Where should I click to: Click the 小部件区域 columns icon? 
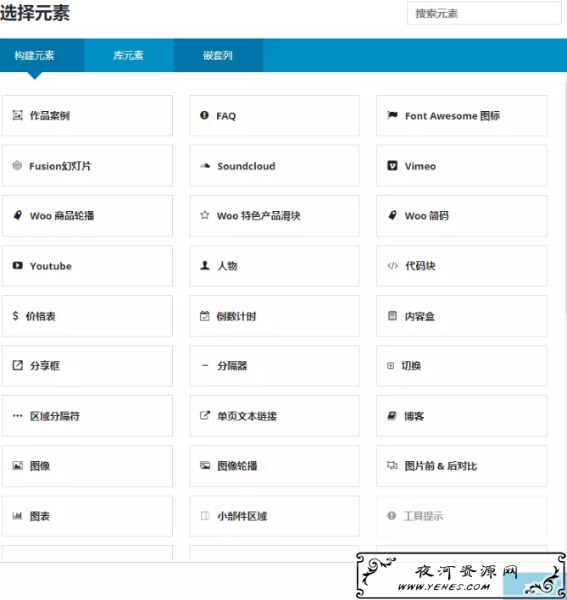(x=205, y=516)
